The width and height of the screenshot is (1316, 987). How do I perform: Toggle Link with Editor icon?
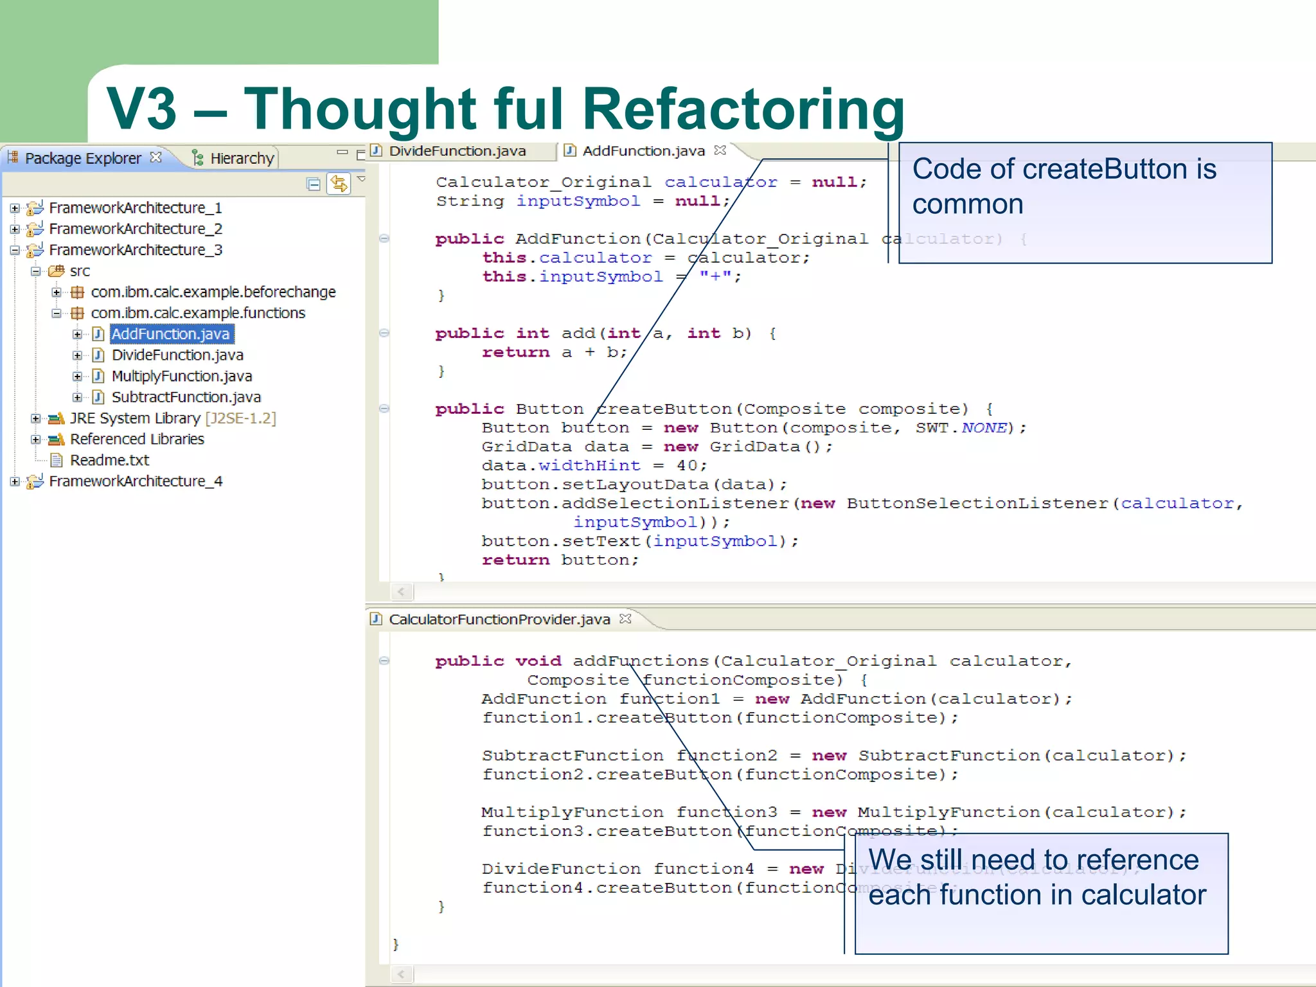click(x=339, y=184)
